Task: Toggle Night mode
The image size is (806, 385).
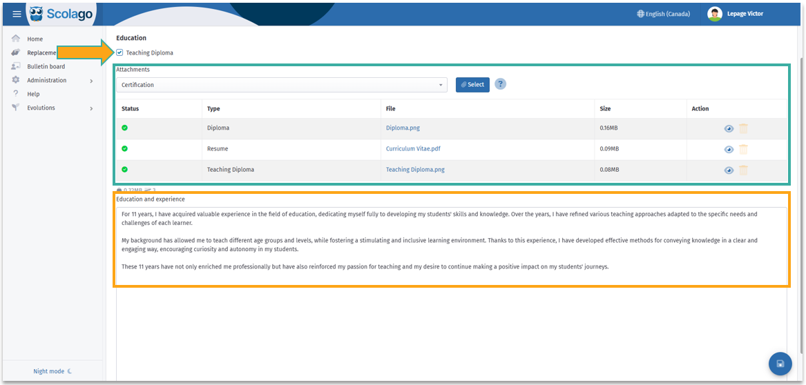Action: (52, 371)
